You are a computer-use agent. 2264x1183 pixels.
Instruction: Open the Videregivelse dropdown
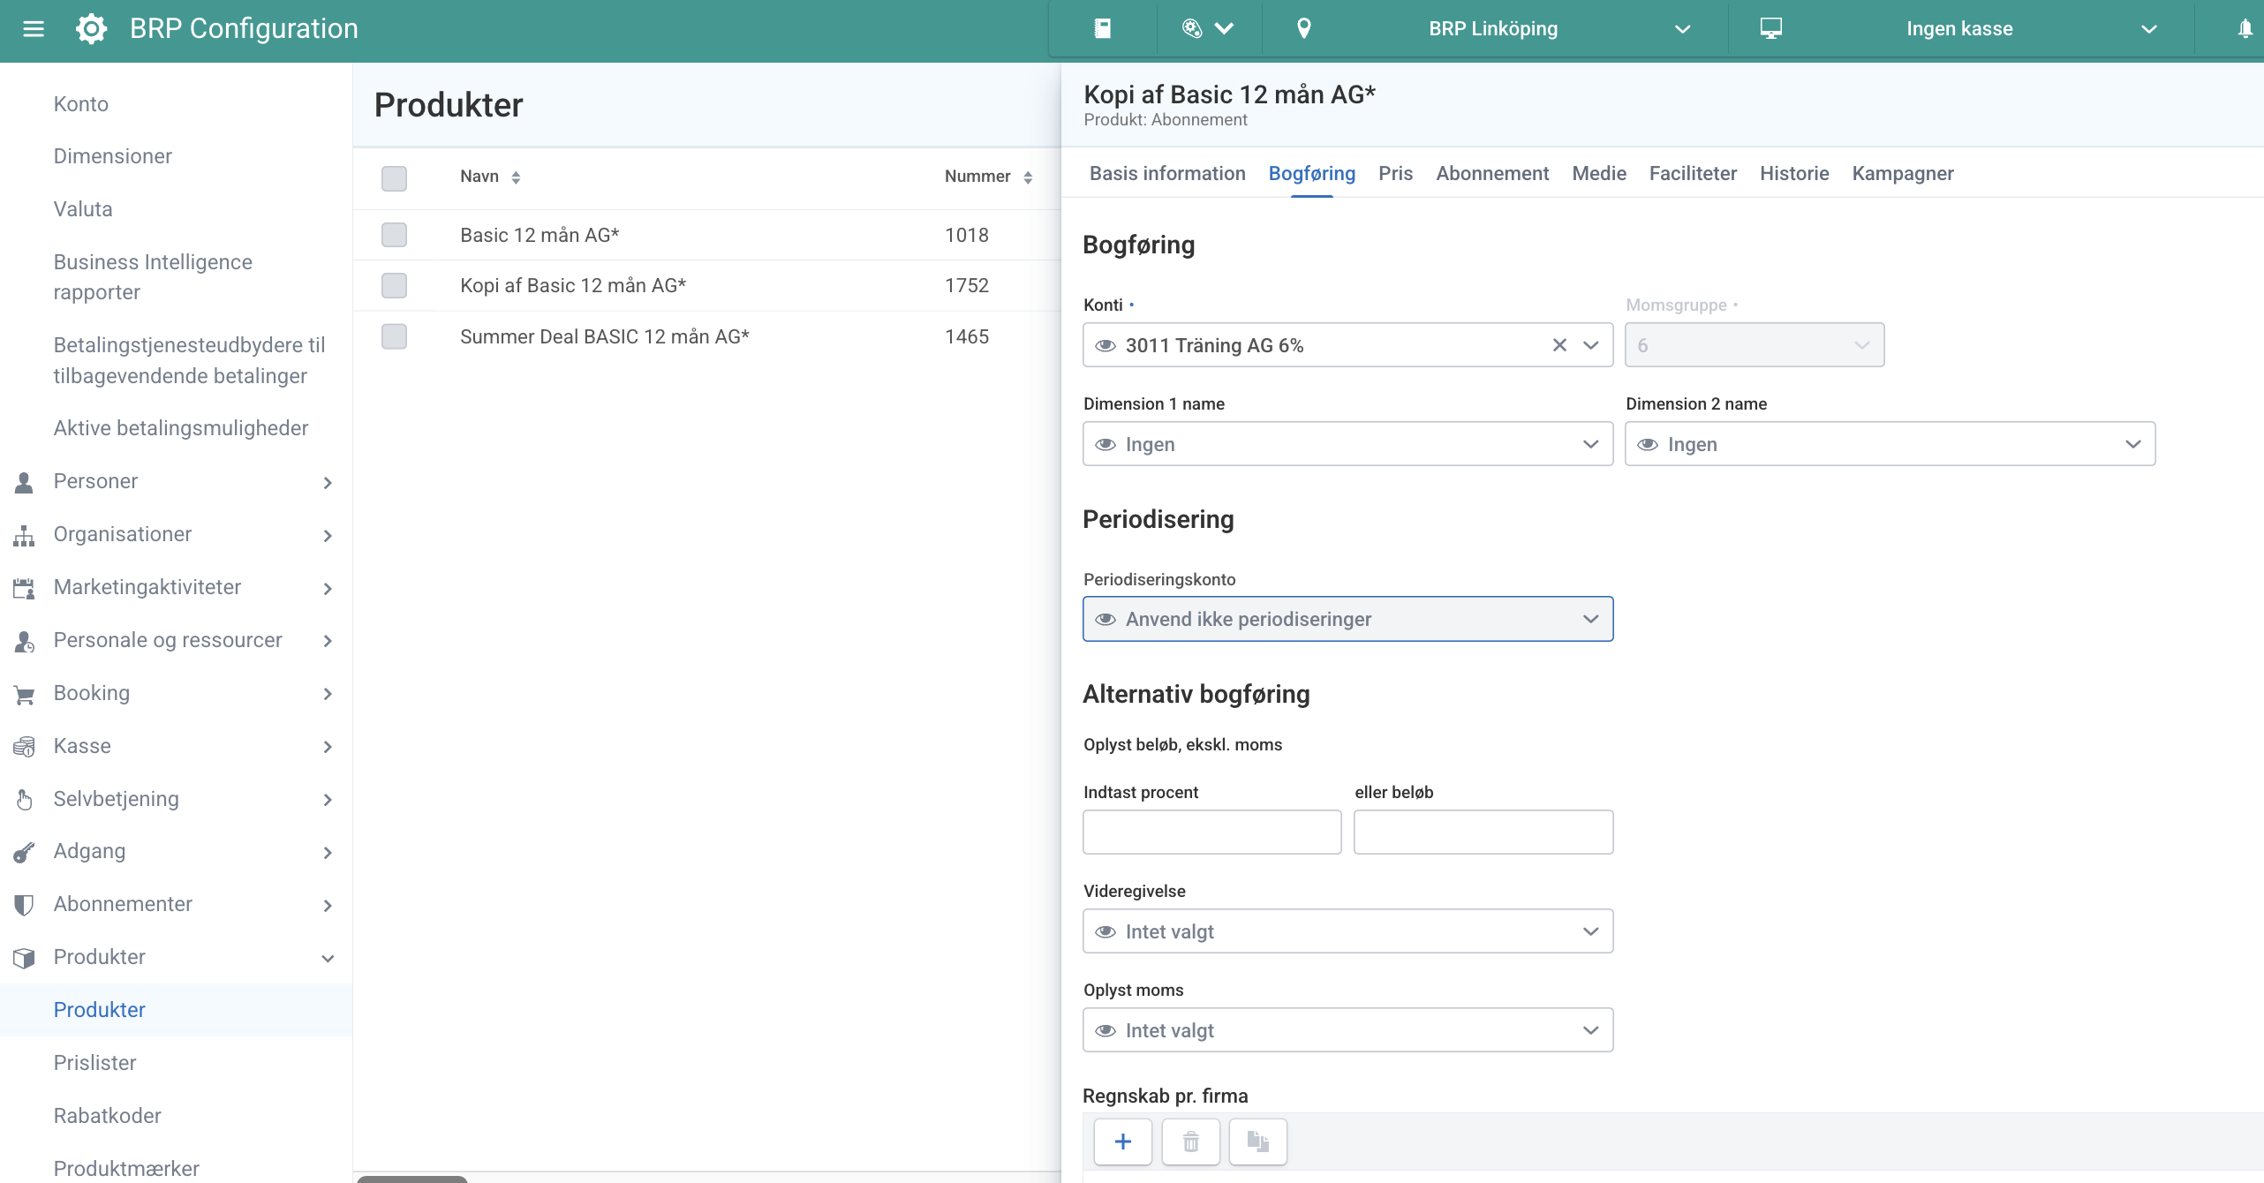(1347, 931)
